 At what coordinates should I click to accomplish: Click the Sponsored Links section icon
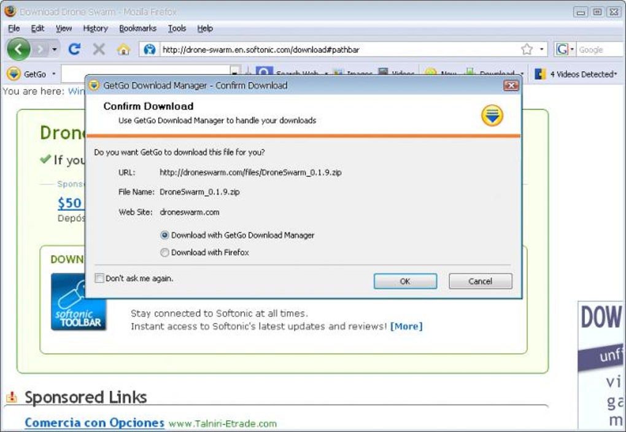tap(12, 397)
